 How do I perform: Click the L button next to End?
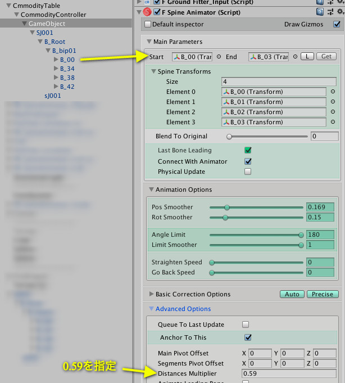(x=307, y=56)
